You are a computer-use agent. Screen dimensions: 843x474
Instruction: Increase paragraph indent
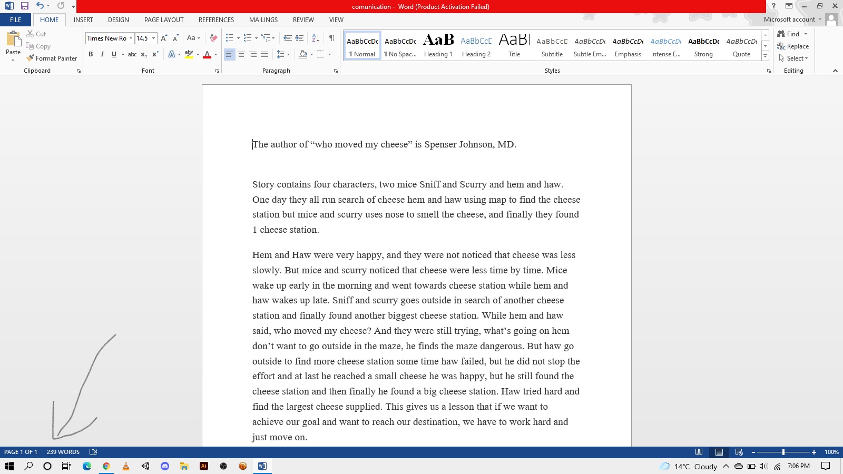pos(299,38)
